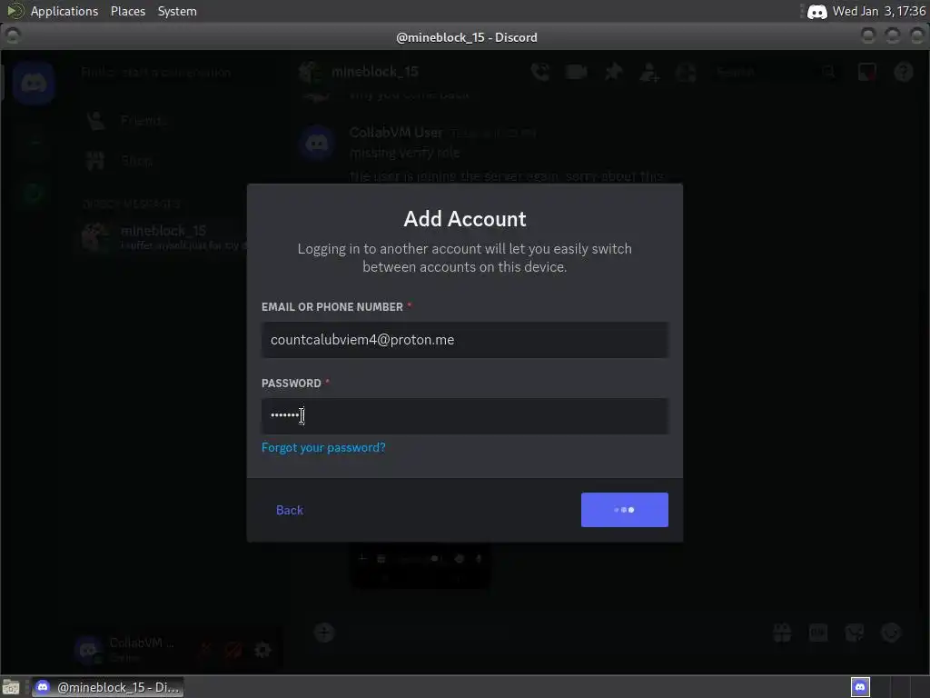Click the upload attachment plus icon
The width and height of the screenshot is (930, 698).
pos(324,633)
